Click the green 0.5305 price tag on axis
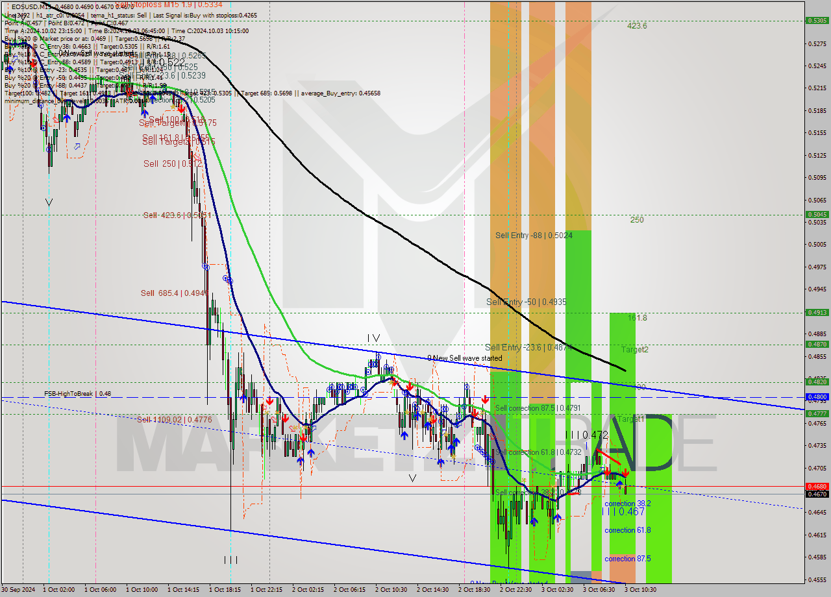 tap(816, 20)
